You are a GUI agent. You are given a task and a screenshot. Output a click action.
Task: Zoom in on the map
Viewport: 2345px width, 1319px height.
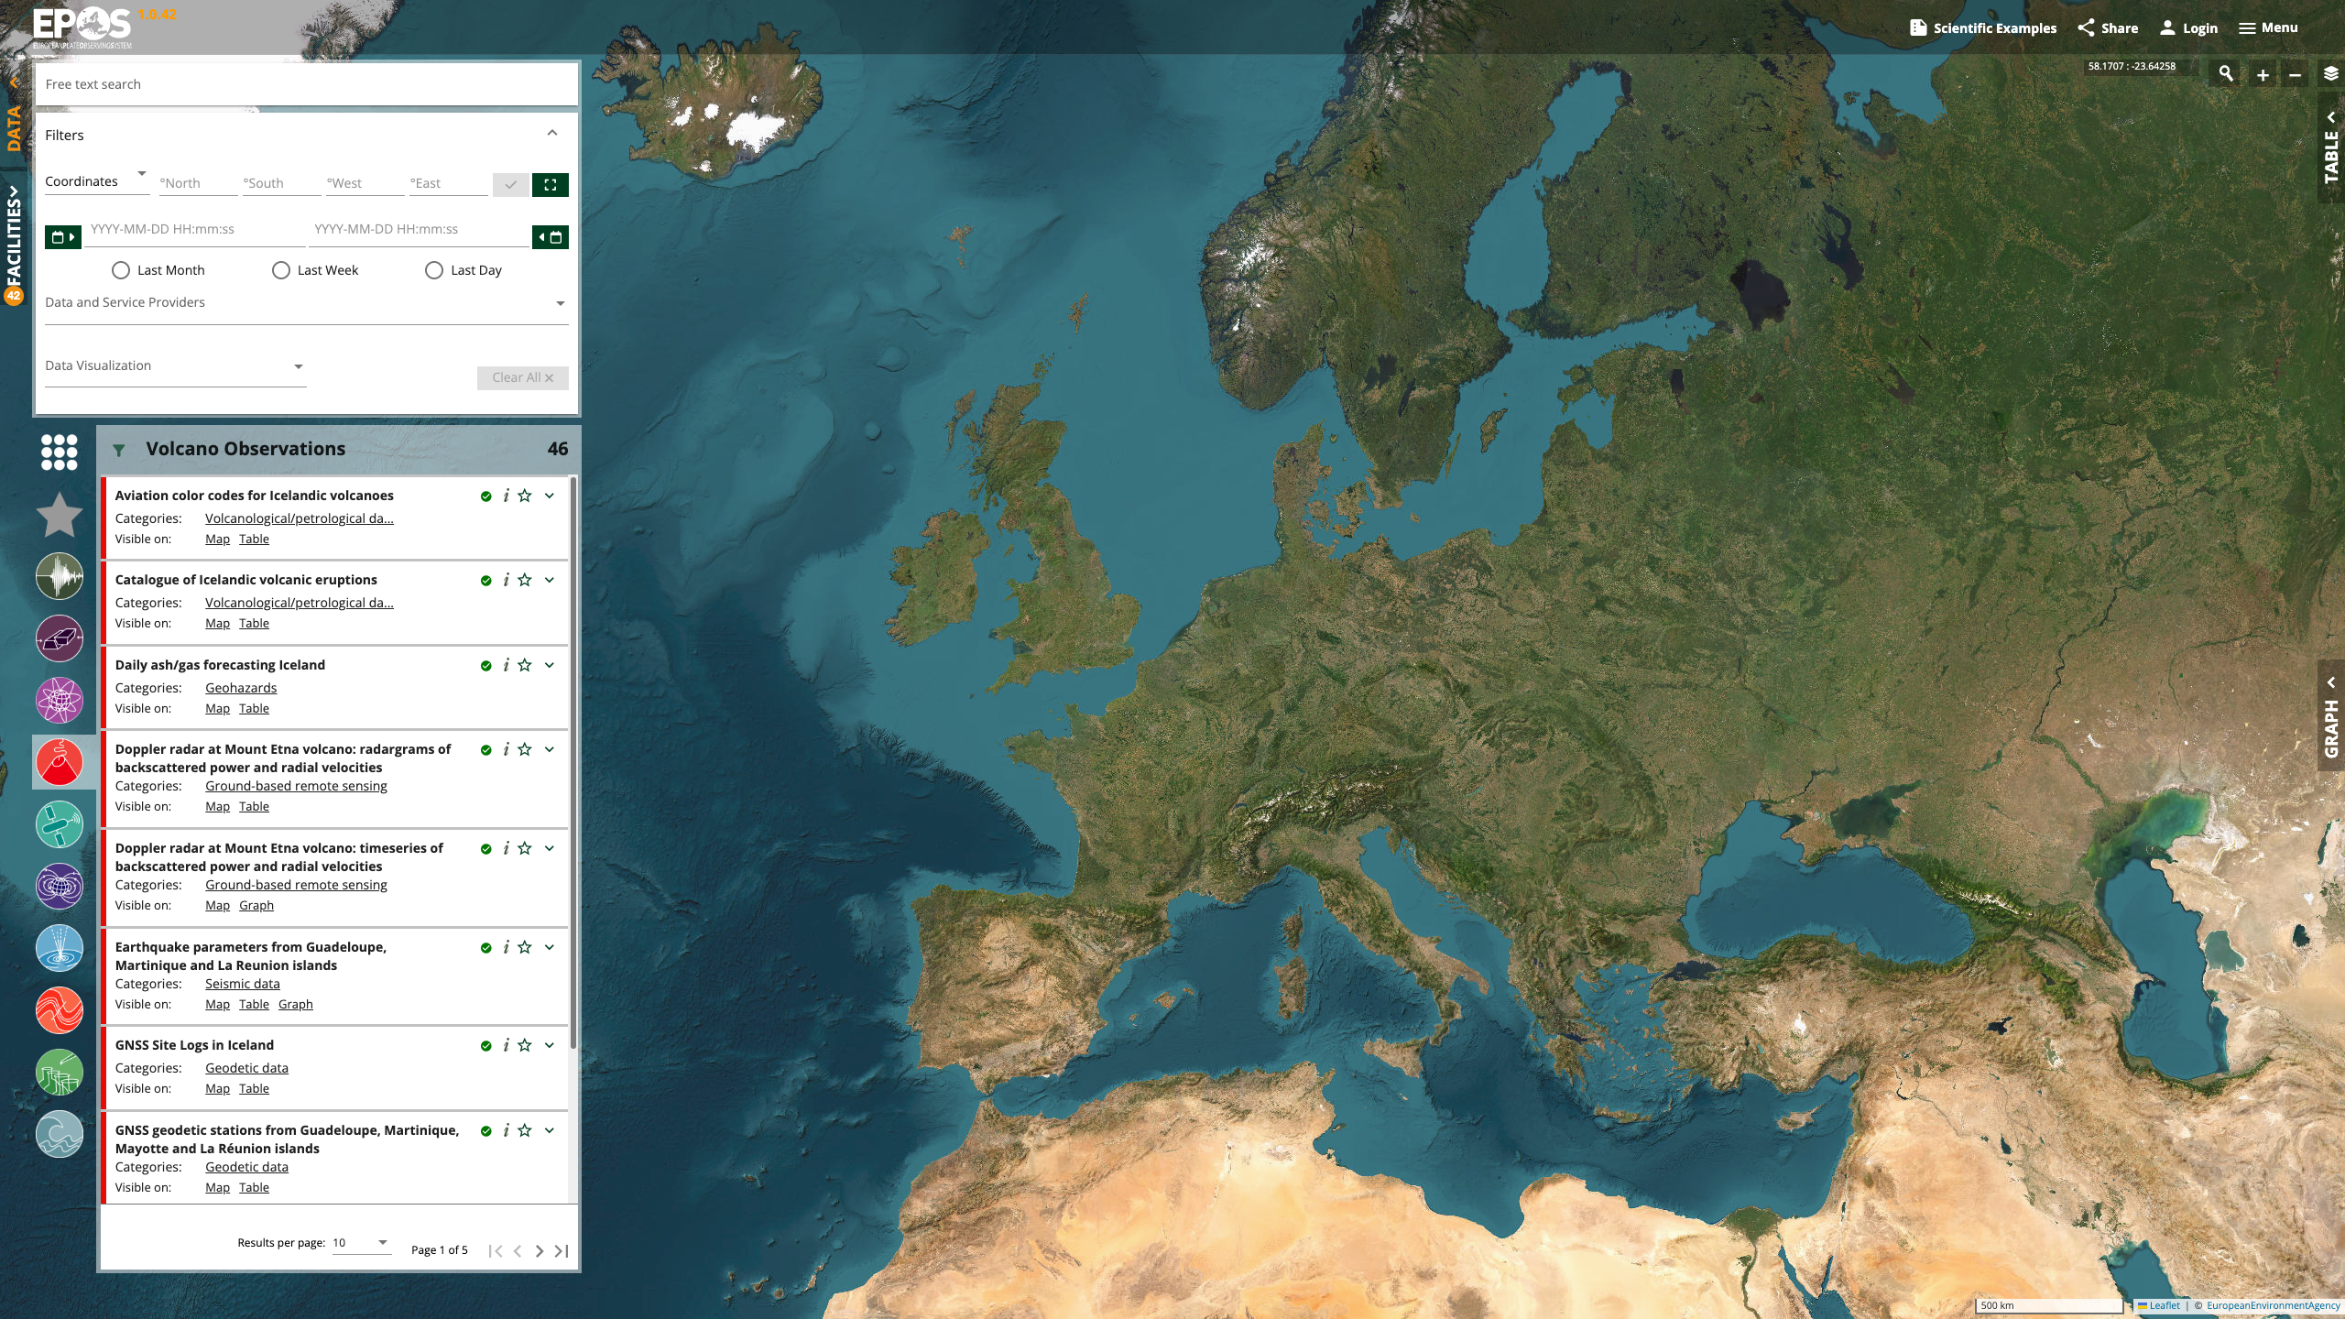click(x=2263, y=75)
